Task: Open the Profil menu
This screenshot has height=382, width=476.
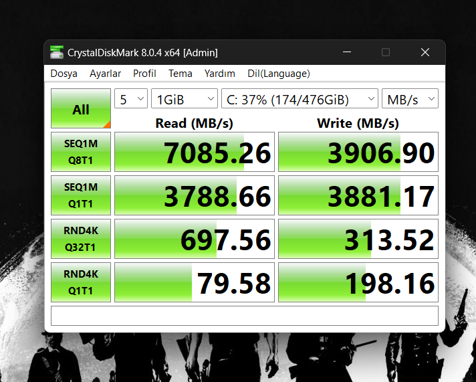Action: [x=144, y=74]
